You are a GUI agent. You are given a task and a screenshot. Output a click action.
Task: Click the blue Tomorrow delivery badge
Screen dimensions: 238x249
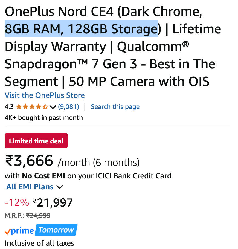click(x=56, y=230)
